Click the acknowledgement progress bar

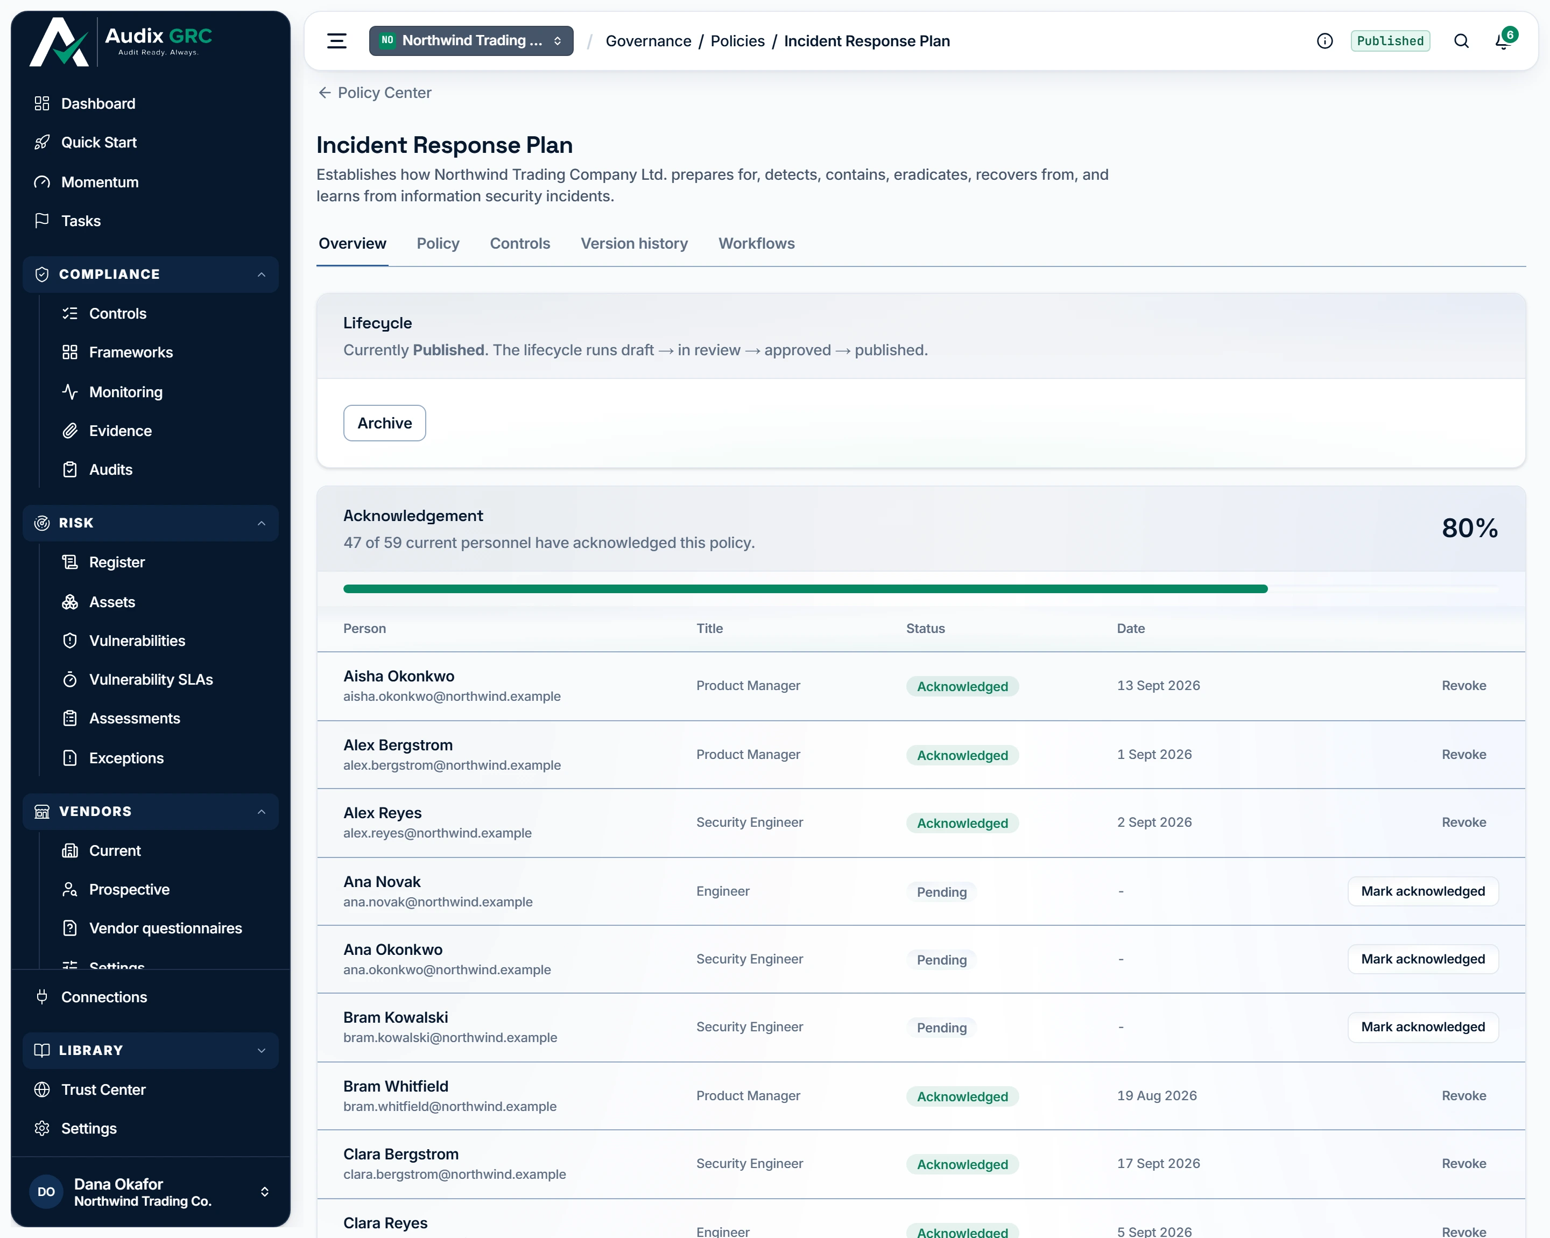click(921, 589)
